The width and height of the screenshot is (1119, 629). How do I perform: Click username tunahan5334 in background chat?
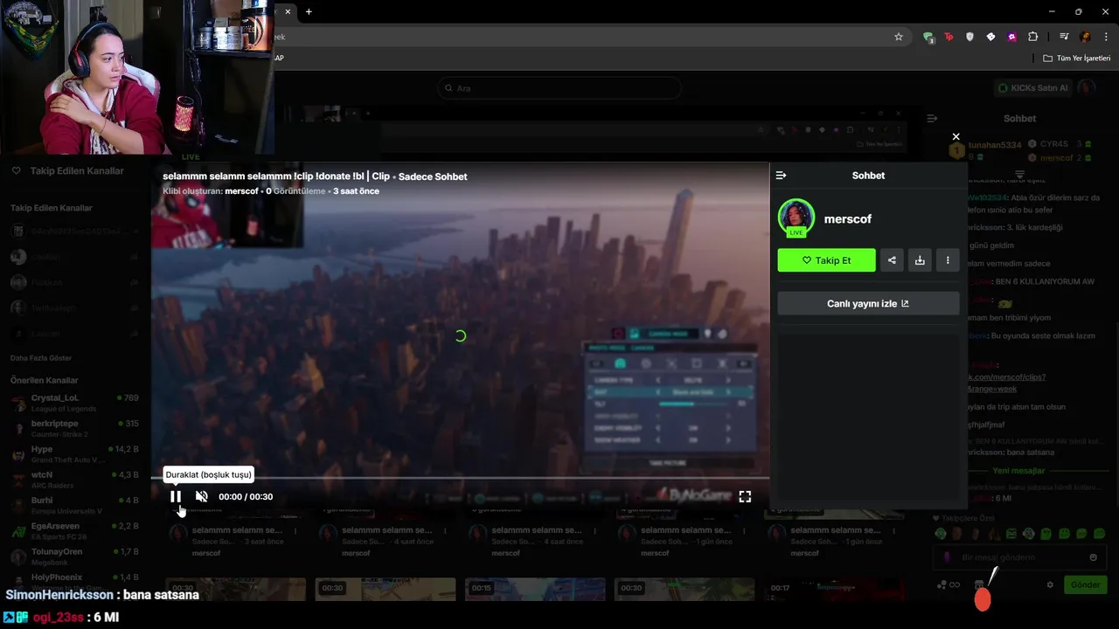pos(995,145)
